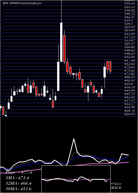Click the 534.1 price axis label
This screenshot has width=138, height=193.
(128, 23)
